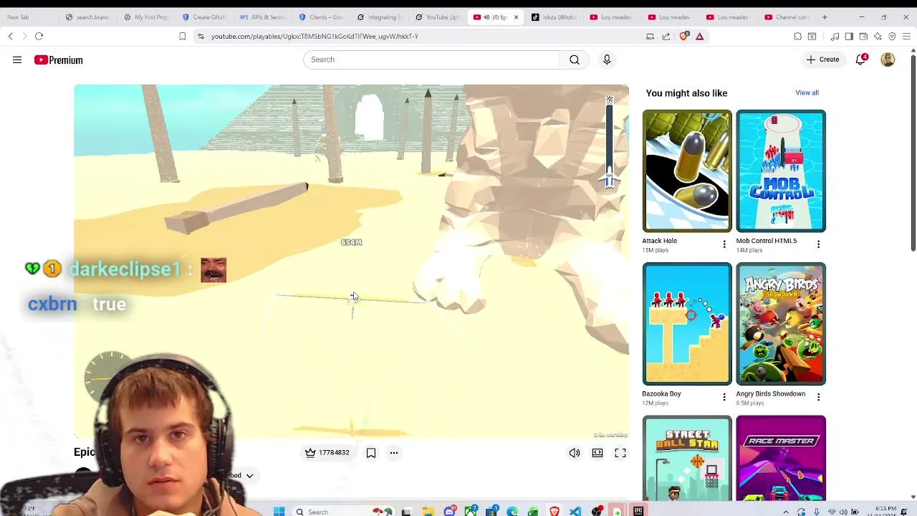Expand the subscribed dropdown chevron

pyautogui.click(x=249, y=476)
